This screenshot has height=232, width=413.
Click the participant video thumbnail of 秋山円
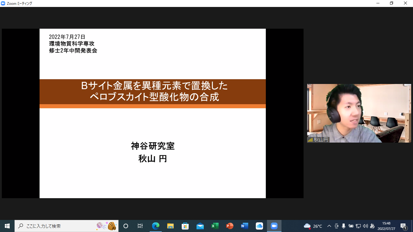(x=359, y=113)
